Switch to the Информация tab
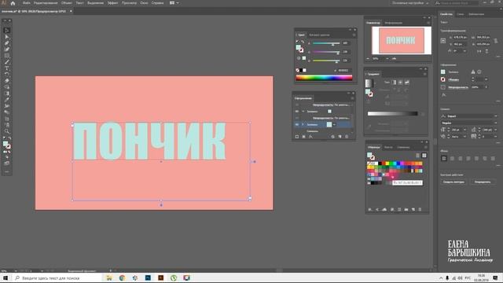 [393, 23]
